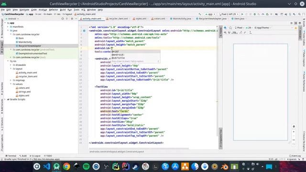The image size is (306, 172).
Task: Click the design preview canvas
Action: point(260,92)
